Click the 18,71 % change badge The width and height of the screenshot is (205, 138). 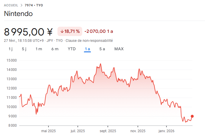tap(70, 31)
